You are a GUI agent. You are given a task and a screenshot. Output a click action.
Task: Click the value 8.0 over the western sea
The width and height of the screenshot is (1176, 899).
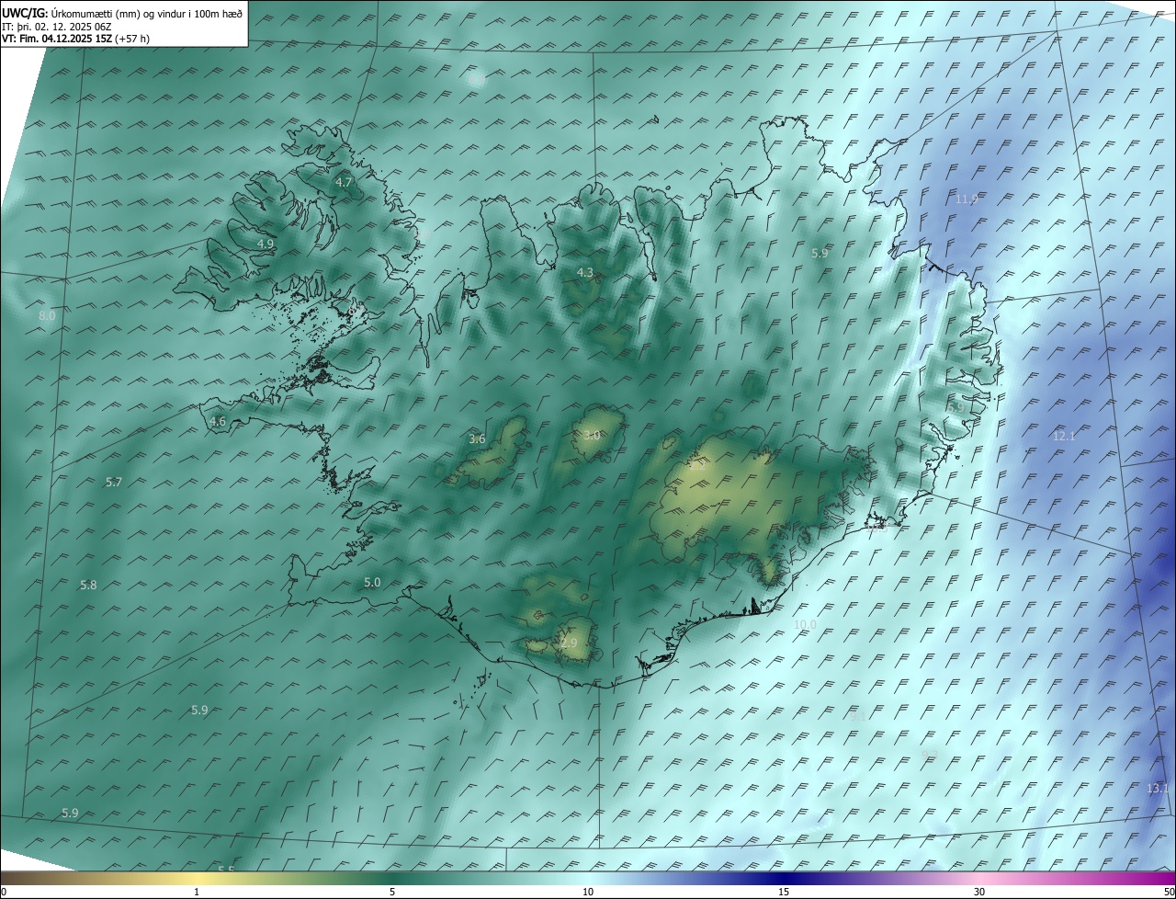(47, 315)
